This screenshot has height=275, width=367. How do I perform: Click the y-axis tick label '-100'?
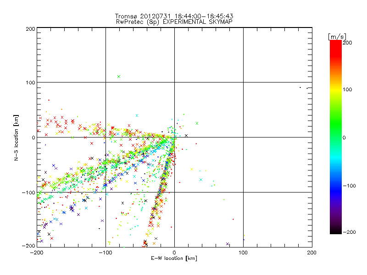click(29, 192)
